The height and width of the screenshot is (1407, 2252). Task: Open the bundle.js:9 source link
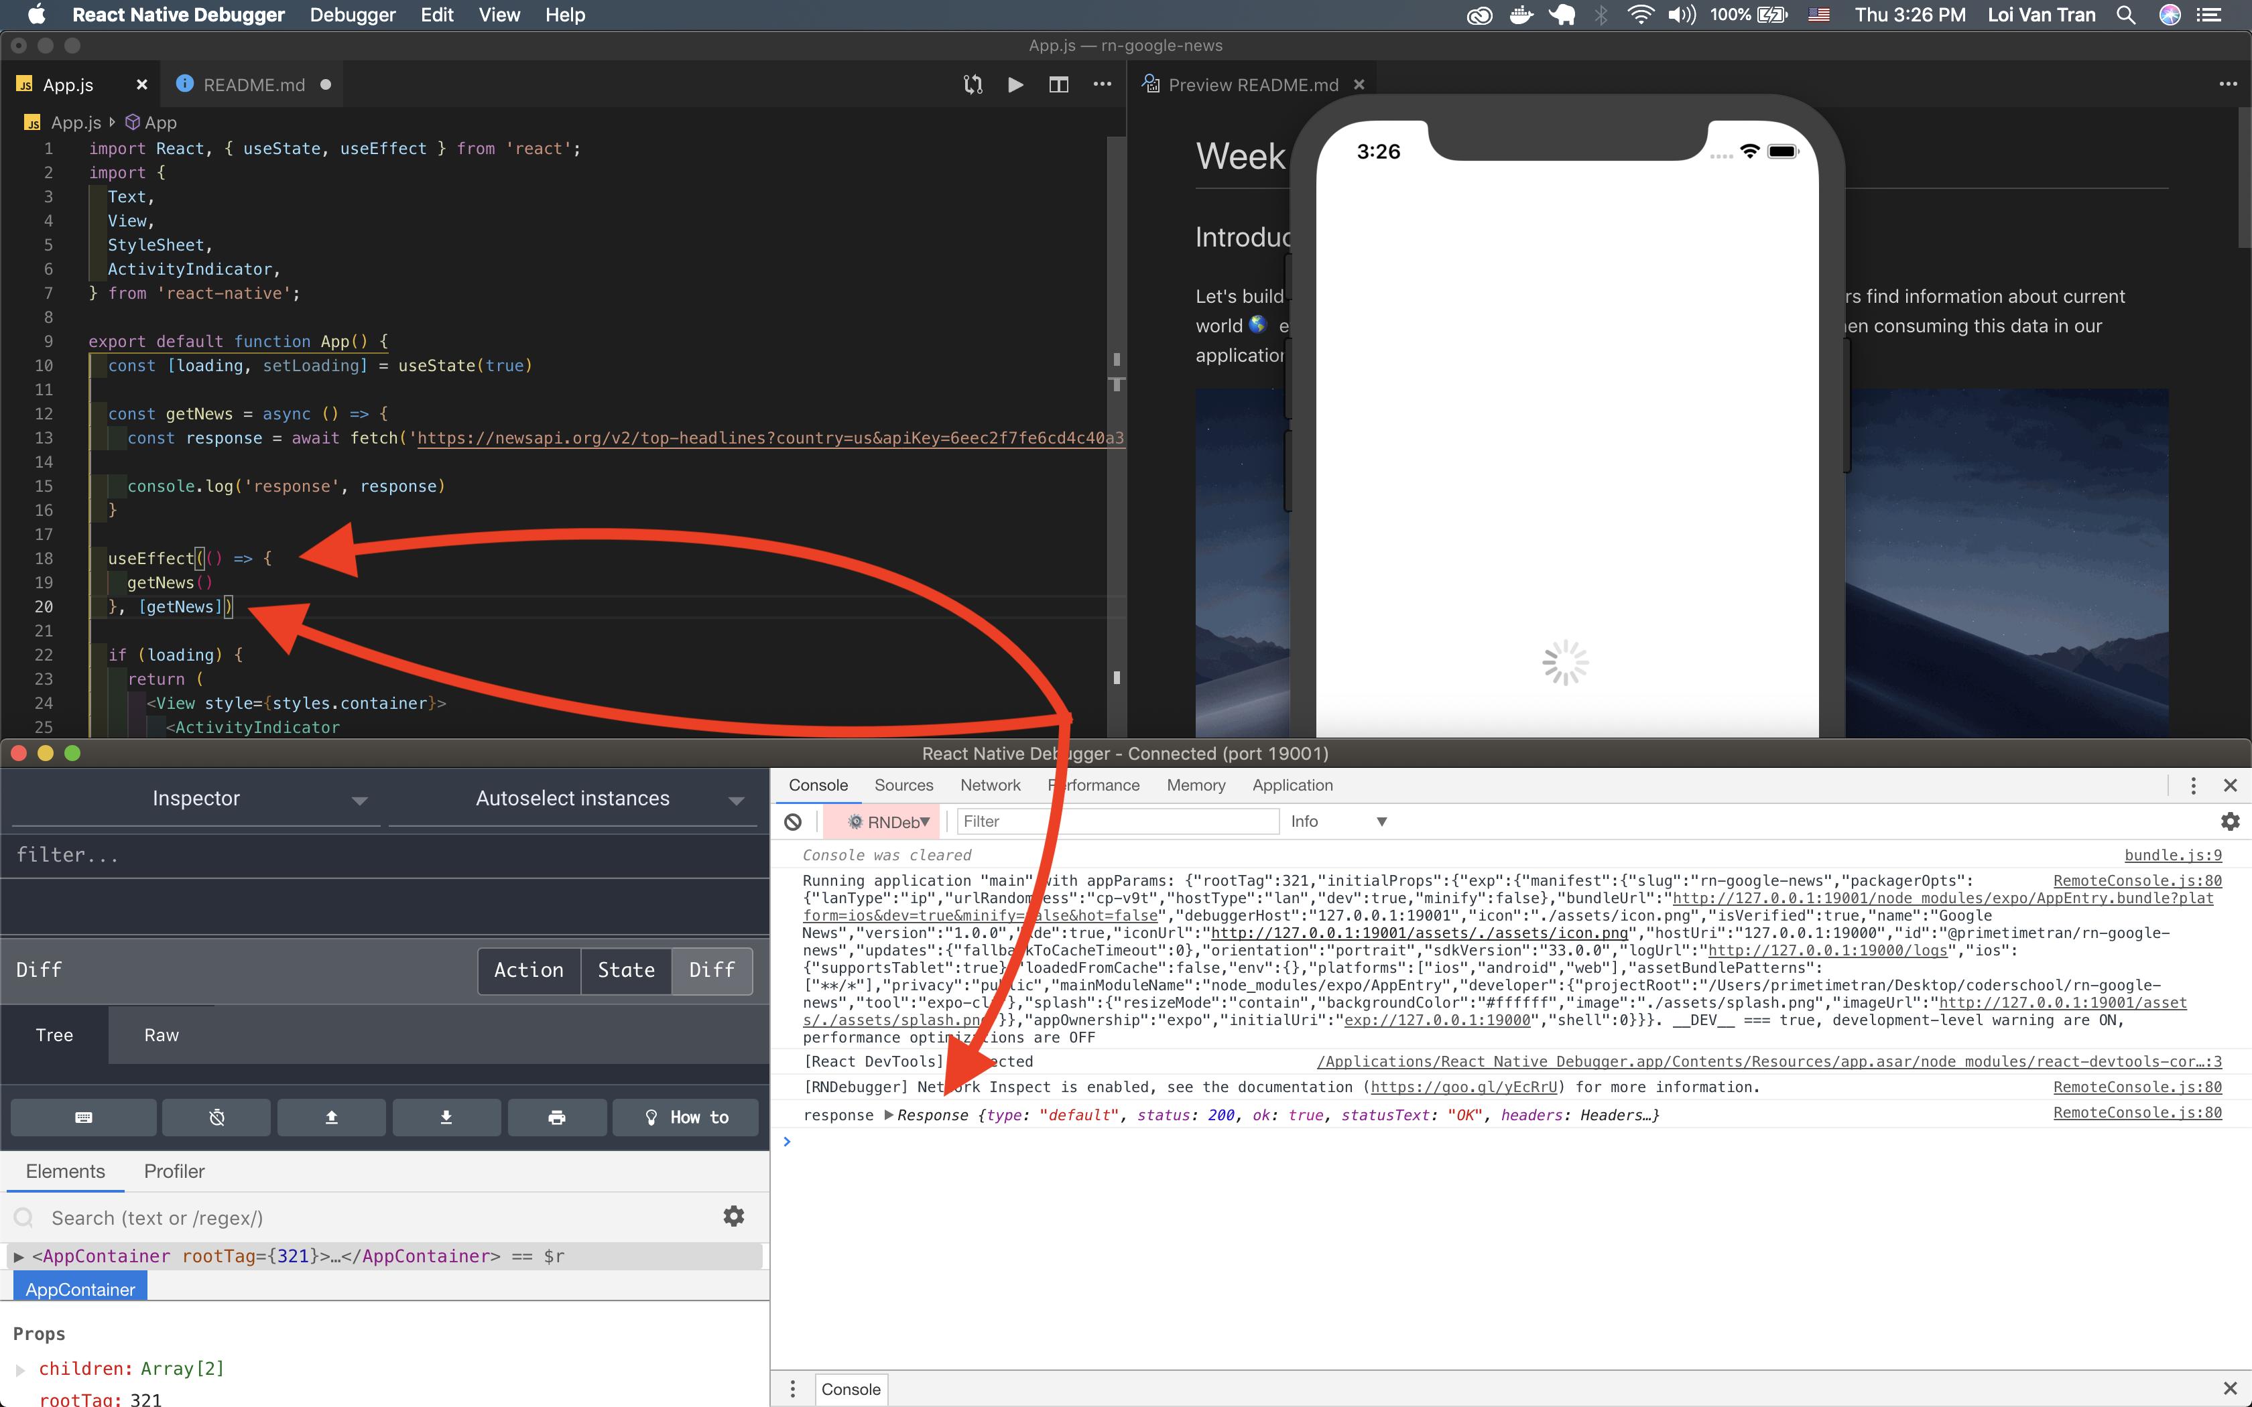(2173, 855)
